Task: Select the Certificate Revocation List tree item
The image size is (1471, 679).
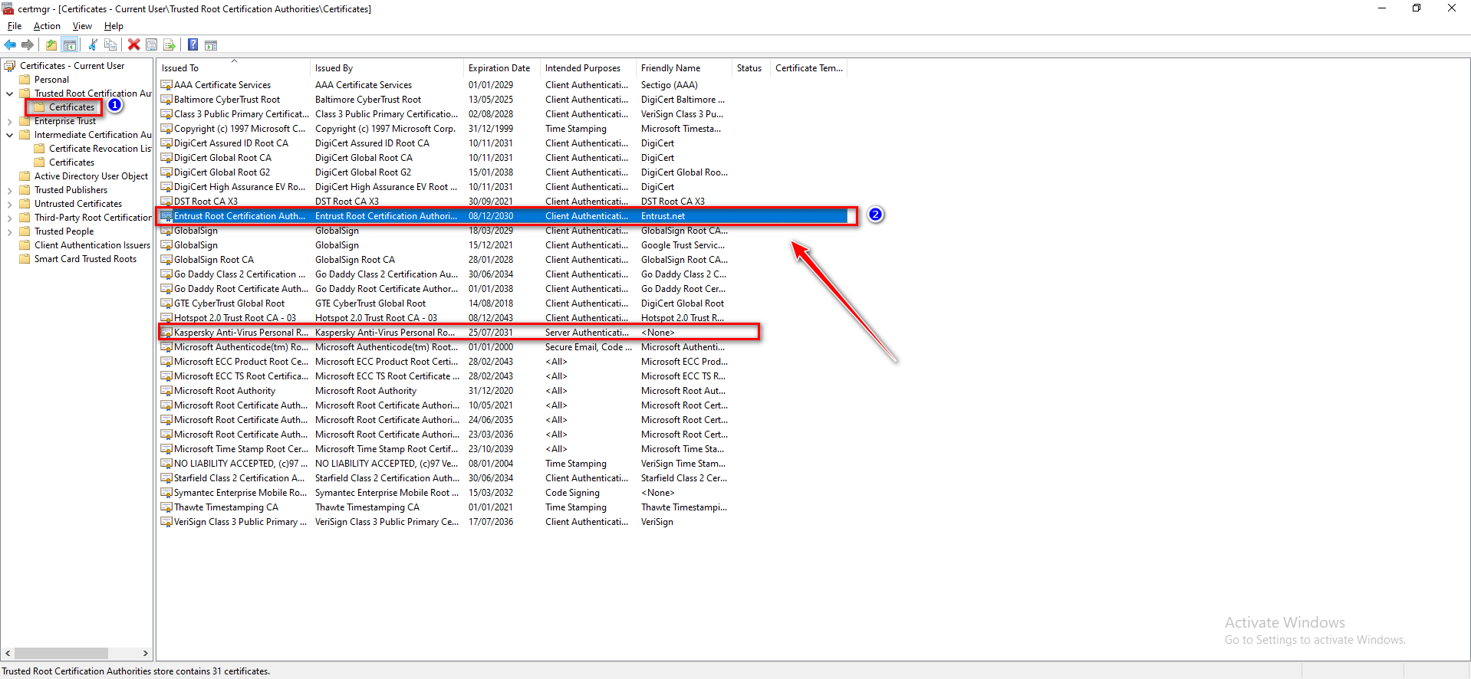Action: (x=100, y=149)
